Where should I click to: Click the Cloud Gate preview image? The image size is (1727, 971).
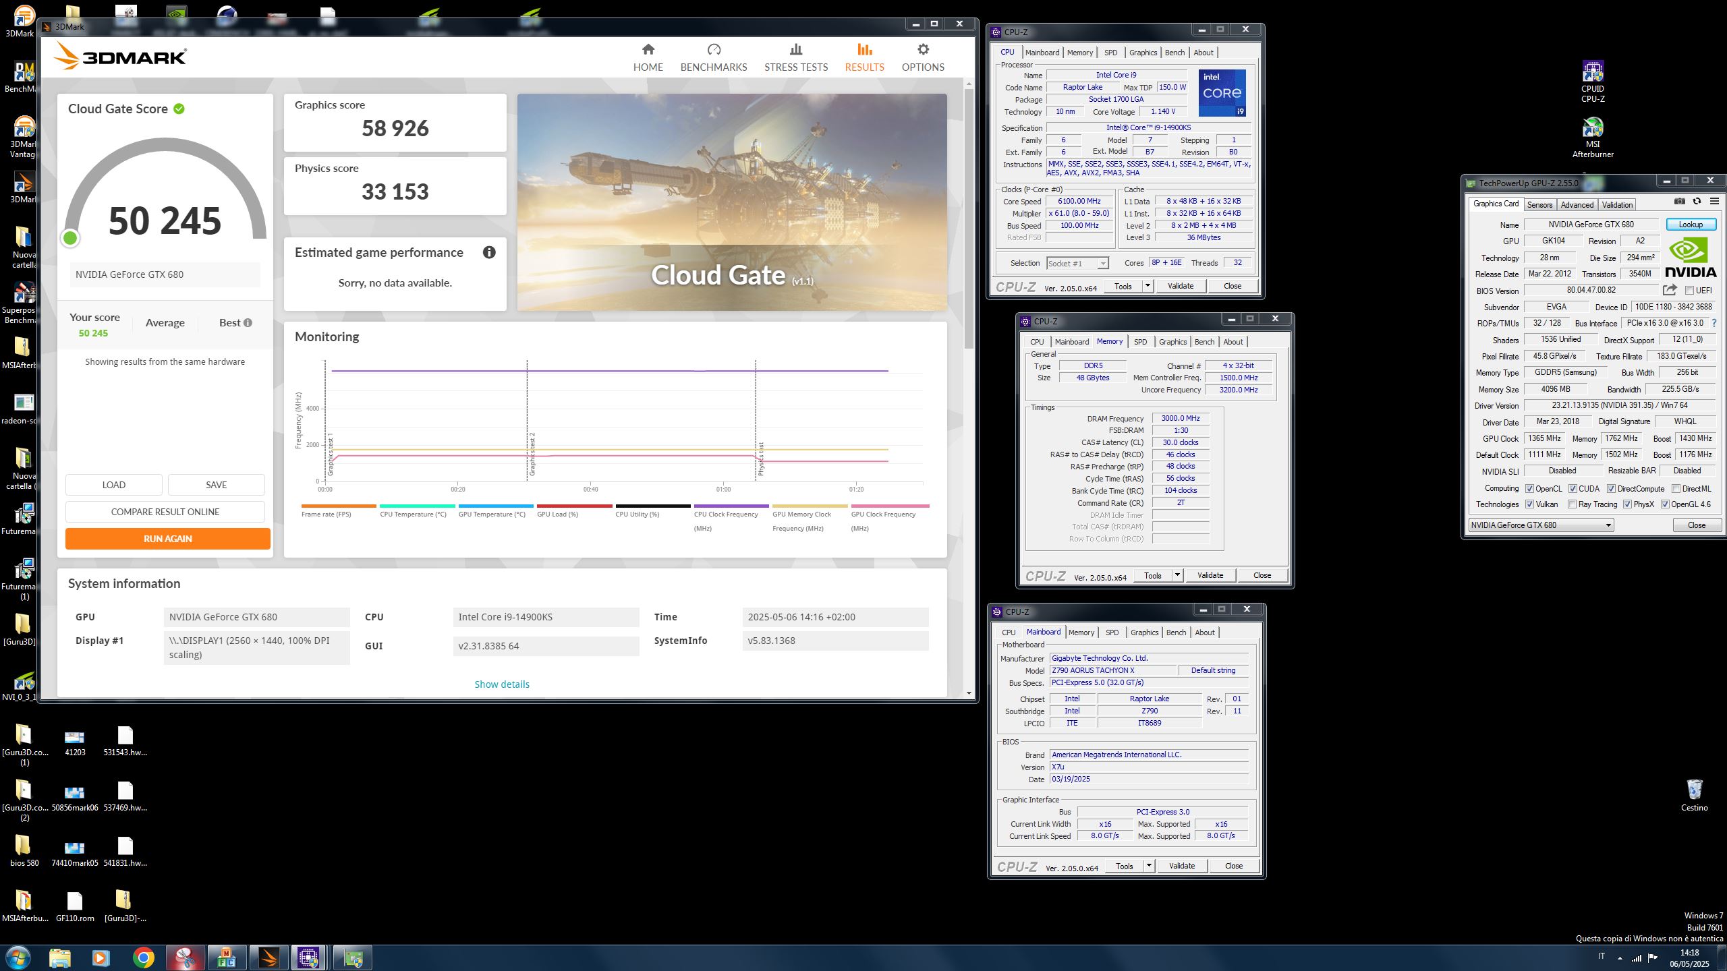tap(732, 202)
